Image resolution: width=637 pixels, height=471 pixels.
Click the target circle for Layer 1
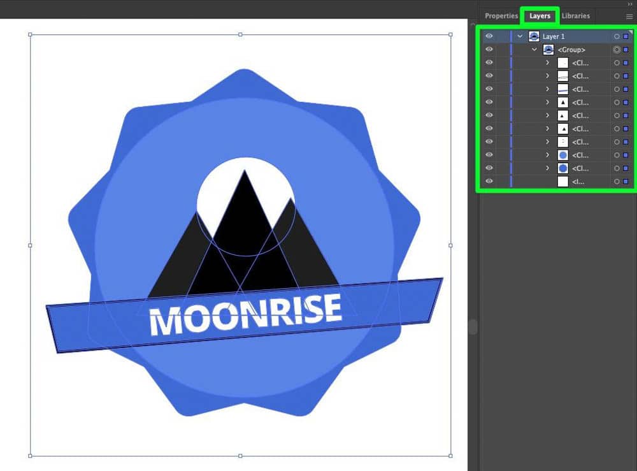click(x=617, y=37)
